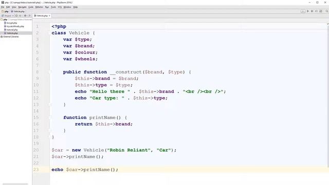Click "$wheels" variable on line 6

pyautogui.click(x=85, y=59)
